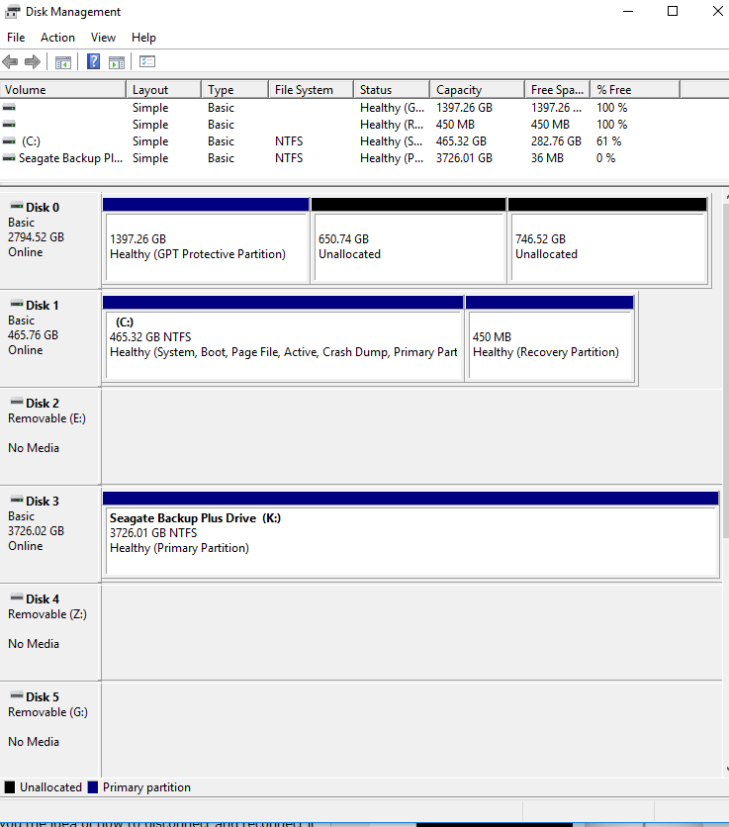Open the Help question mark icon
This screenshot has height=827, width=729.
(x=93, y=61)
